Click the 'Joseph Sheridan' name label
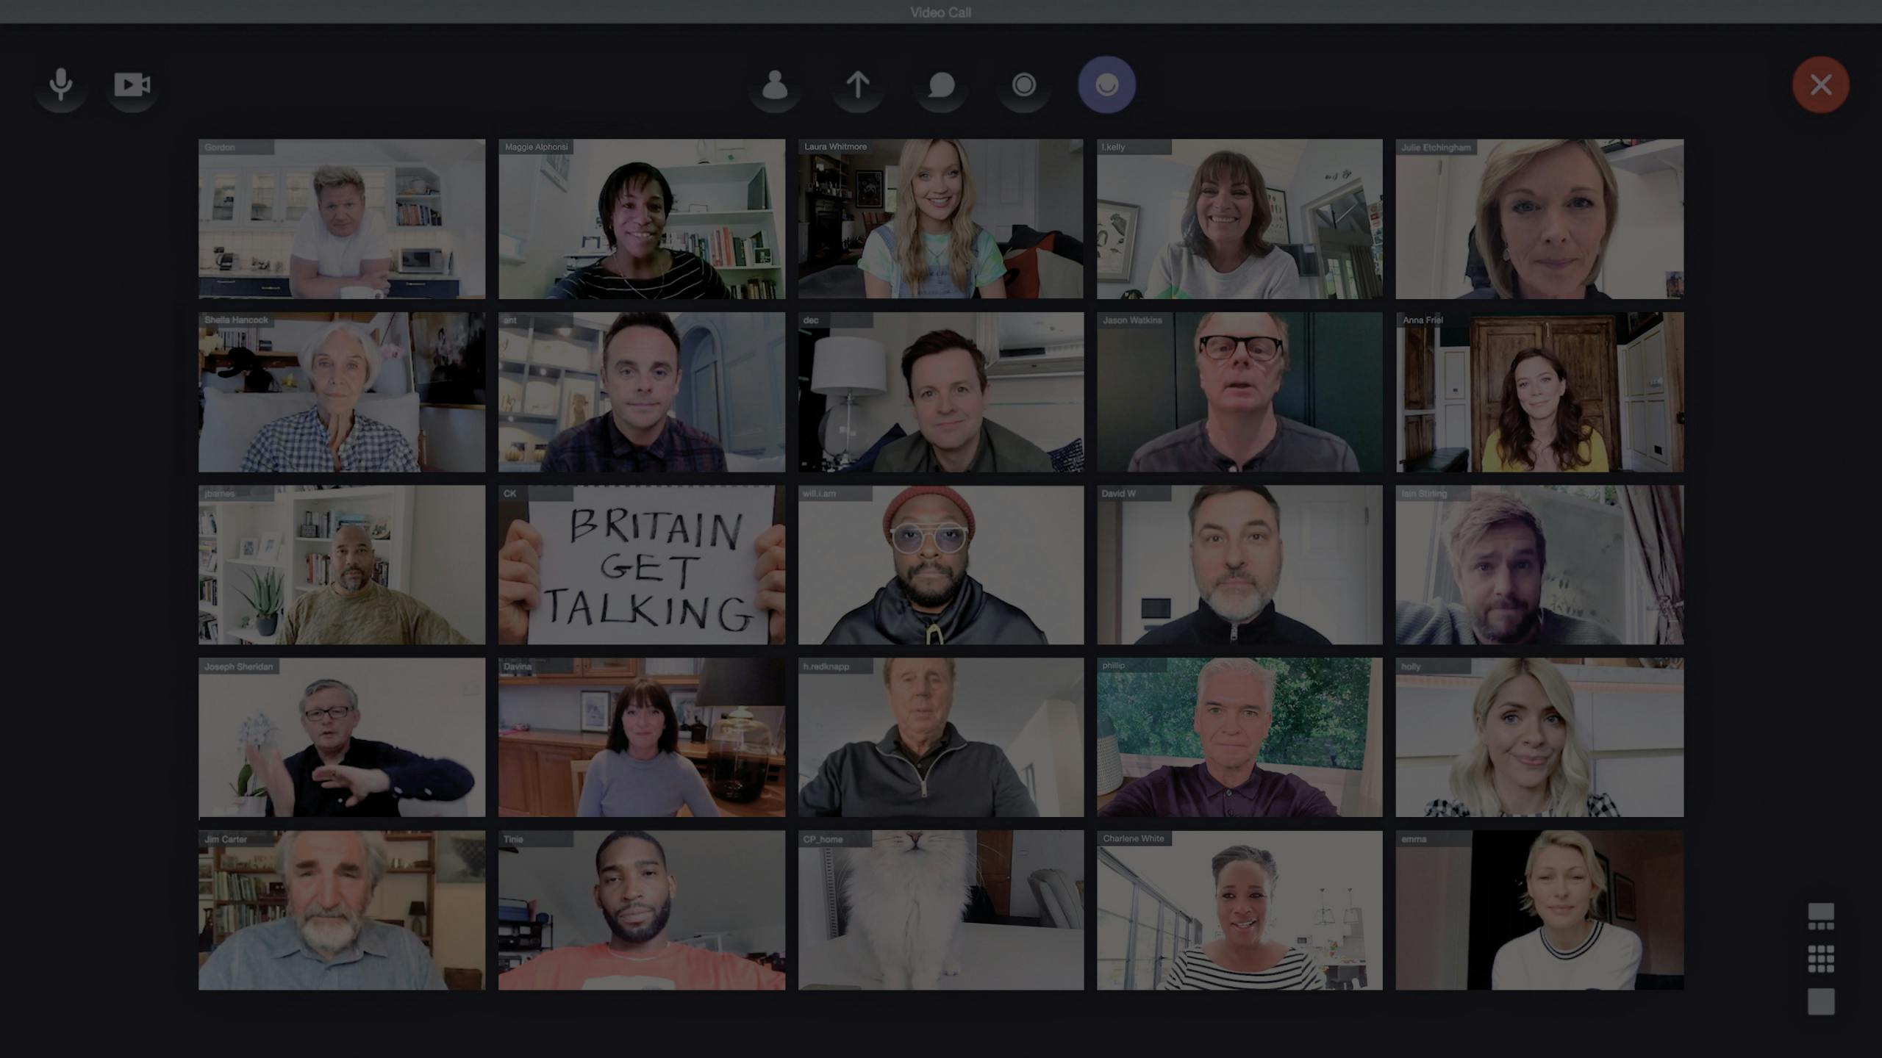 tap(238, 666)
